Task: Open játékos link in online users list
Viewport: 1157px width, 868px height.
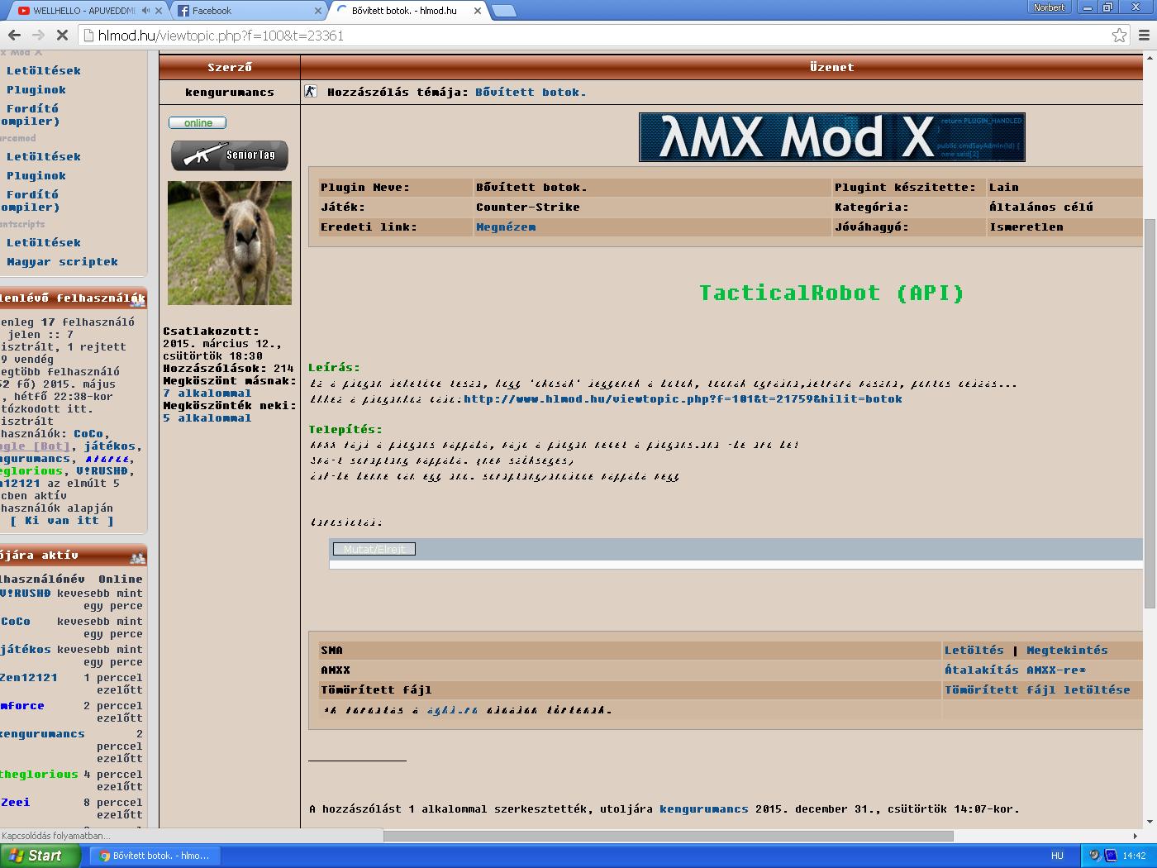Action: pyautogui.click(x=110, y=446)
